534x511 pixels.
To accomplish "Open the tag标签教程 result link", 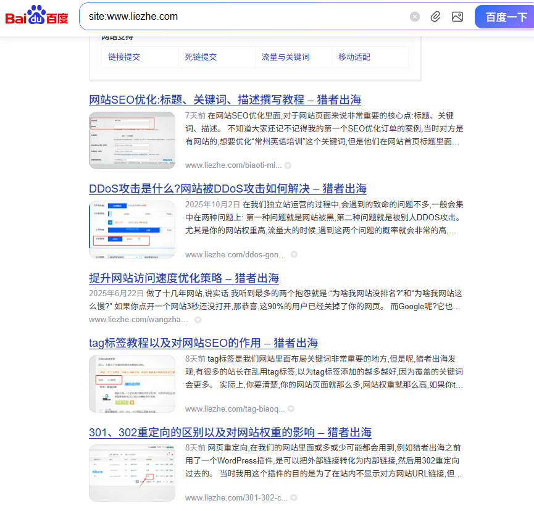I will coord(203,343).
